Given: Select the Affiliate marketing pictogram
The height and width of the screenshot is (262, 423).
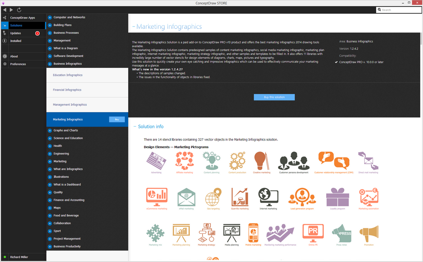Looking at the screenshot, I should pyautogui.click(x=184, y=161).
